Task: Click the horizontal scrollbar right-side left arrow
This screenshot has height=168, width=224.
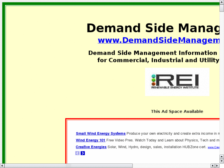Action: pos(213,166)
